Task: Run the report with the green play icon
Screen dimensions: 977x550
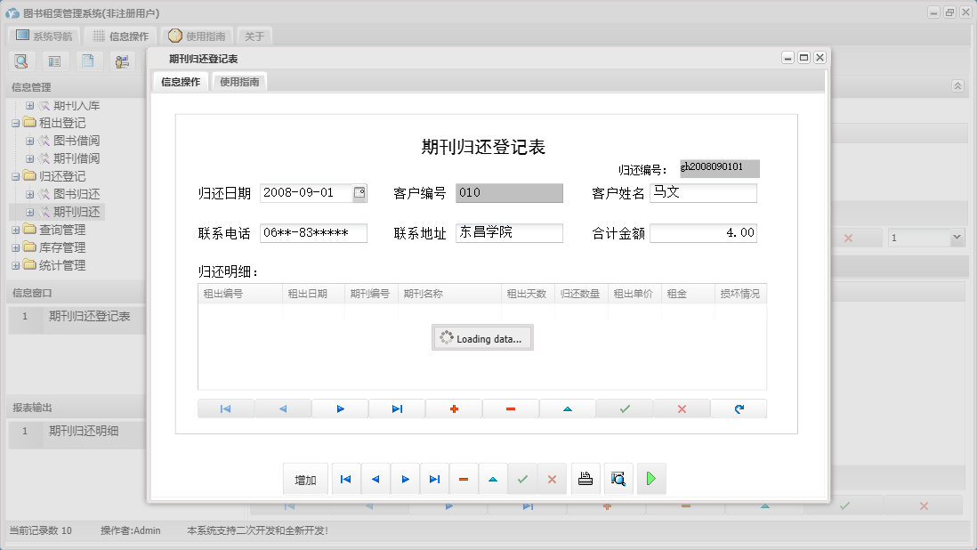Action: 650,479
